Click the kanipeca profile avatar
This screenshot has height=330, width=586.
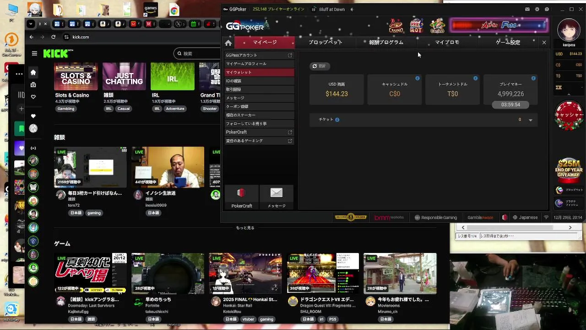569,30
